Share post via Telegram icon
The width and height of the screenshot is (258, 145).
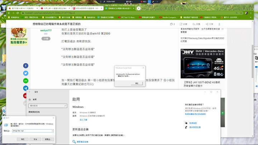coord(25,88)
